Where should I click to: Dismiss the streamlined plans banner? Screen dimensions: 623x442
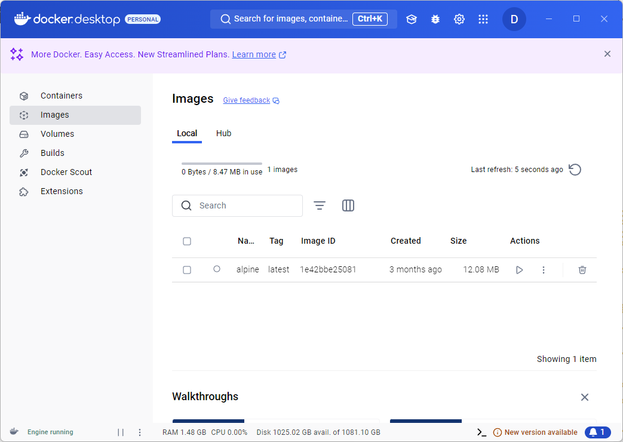607,54
